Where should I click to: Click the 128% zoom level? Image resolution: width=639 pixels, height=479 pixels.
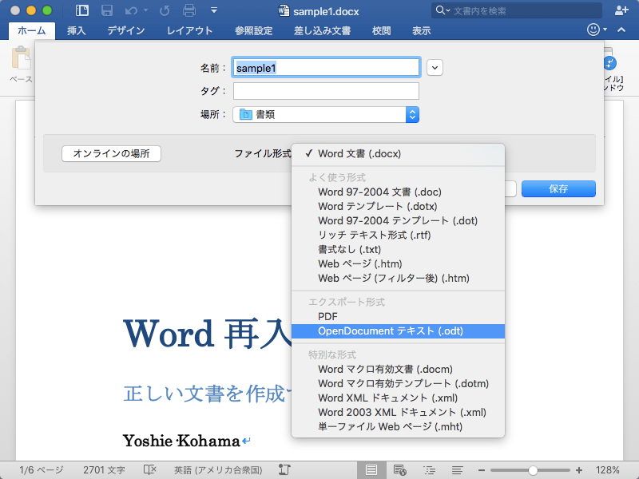click(x=608, y=470)
